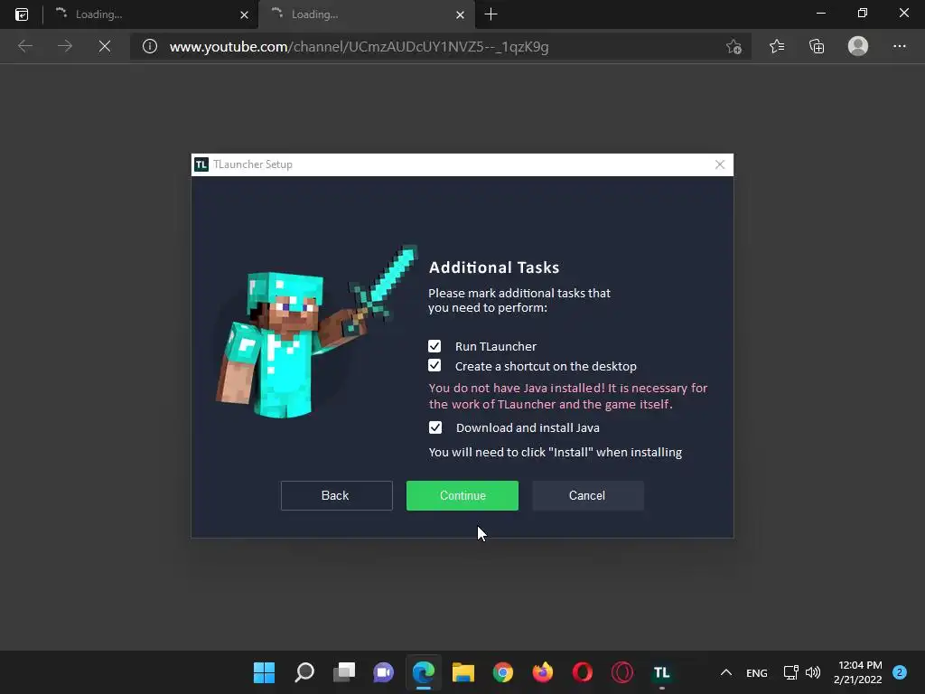Click the Additional Tasks heading
The image size is (925, 694).
(x=494, y=267)
